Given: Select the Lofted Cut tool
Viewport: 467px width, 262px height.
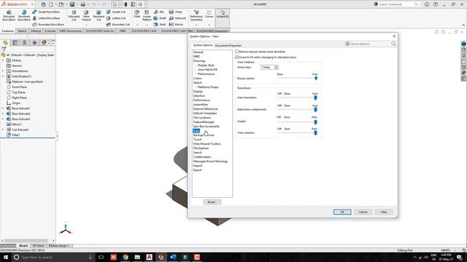Looking at the screenshot, I should click(x=116, y=18).
